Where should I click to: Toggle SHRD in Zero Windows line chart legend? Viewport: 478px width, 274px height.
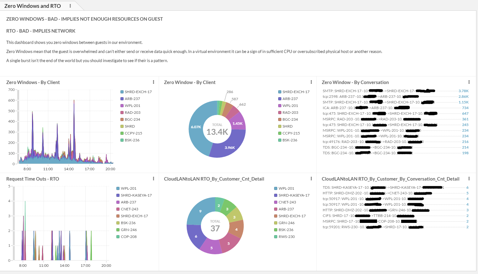[x=128, y=126]
